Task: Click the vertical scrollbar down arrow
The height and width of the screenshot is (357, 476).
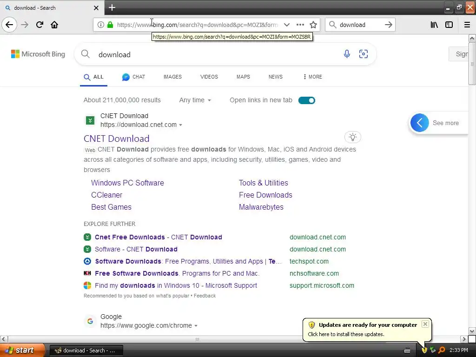Action: (x=472, y=331)
